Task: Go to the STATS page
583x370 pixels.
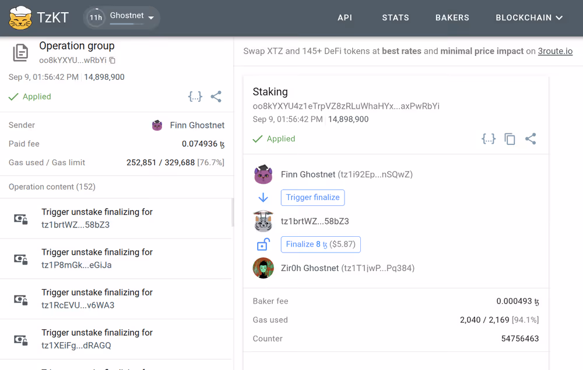Action: tap(395, 17)
